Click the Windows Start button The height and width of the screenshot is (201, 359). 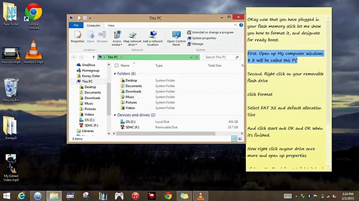(x=6, y=196)
